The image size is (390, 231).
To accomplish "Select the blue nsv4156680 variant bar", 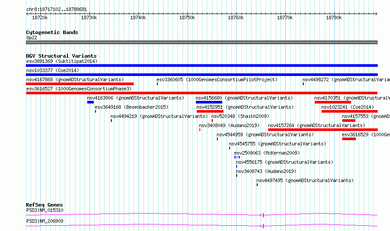I will pyautogui.click(x=209, y=102).
